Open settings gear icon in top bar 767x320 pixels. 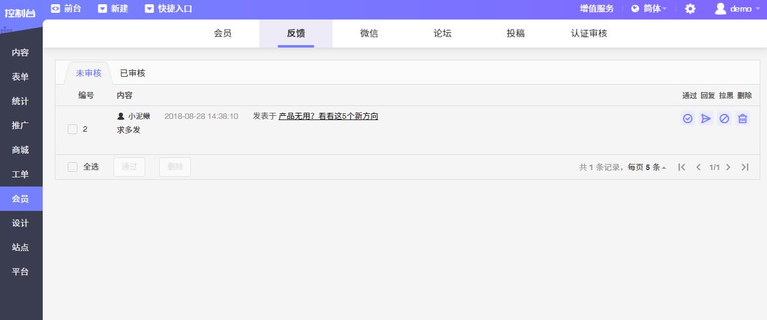click(690, 9)
